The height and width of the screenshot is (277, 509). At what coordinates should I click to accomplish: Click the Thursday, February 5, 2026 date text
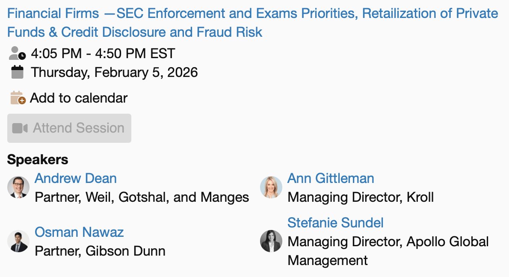pos(114,72)
